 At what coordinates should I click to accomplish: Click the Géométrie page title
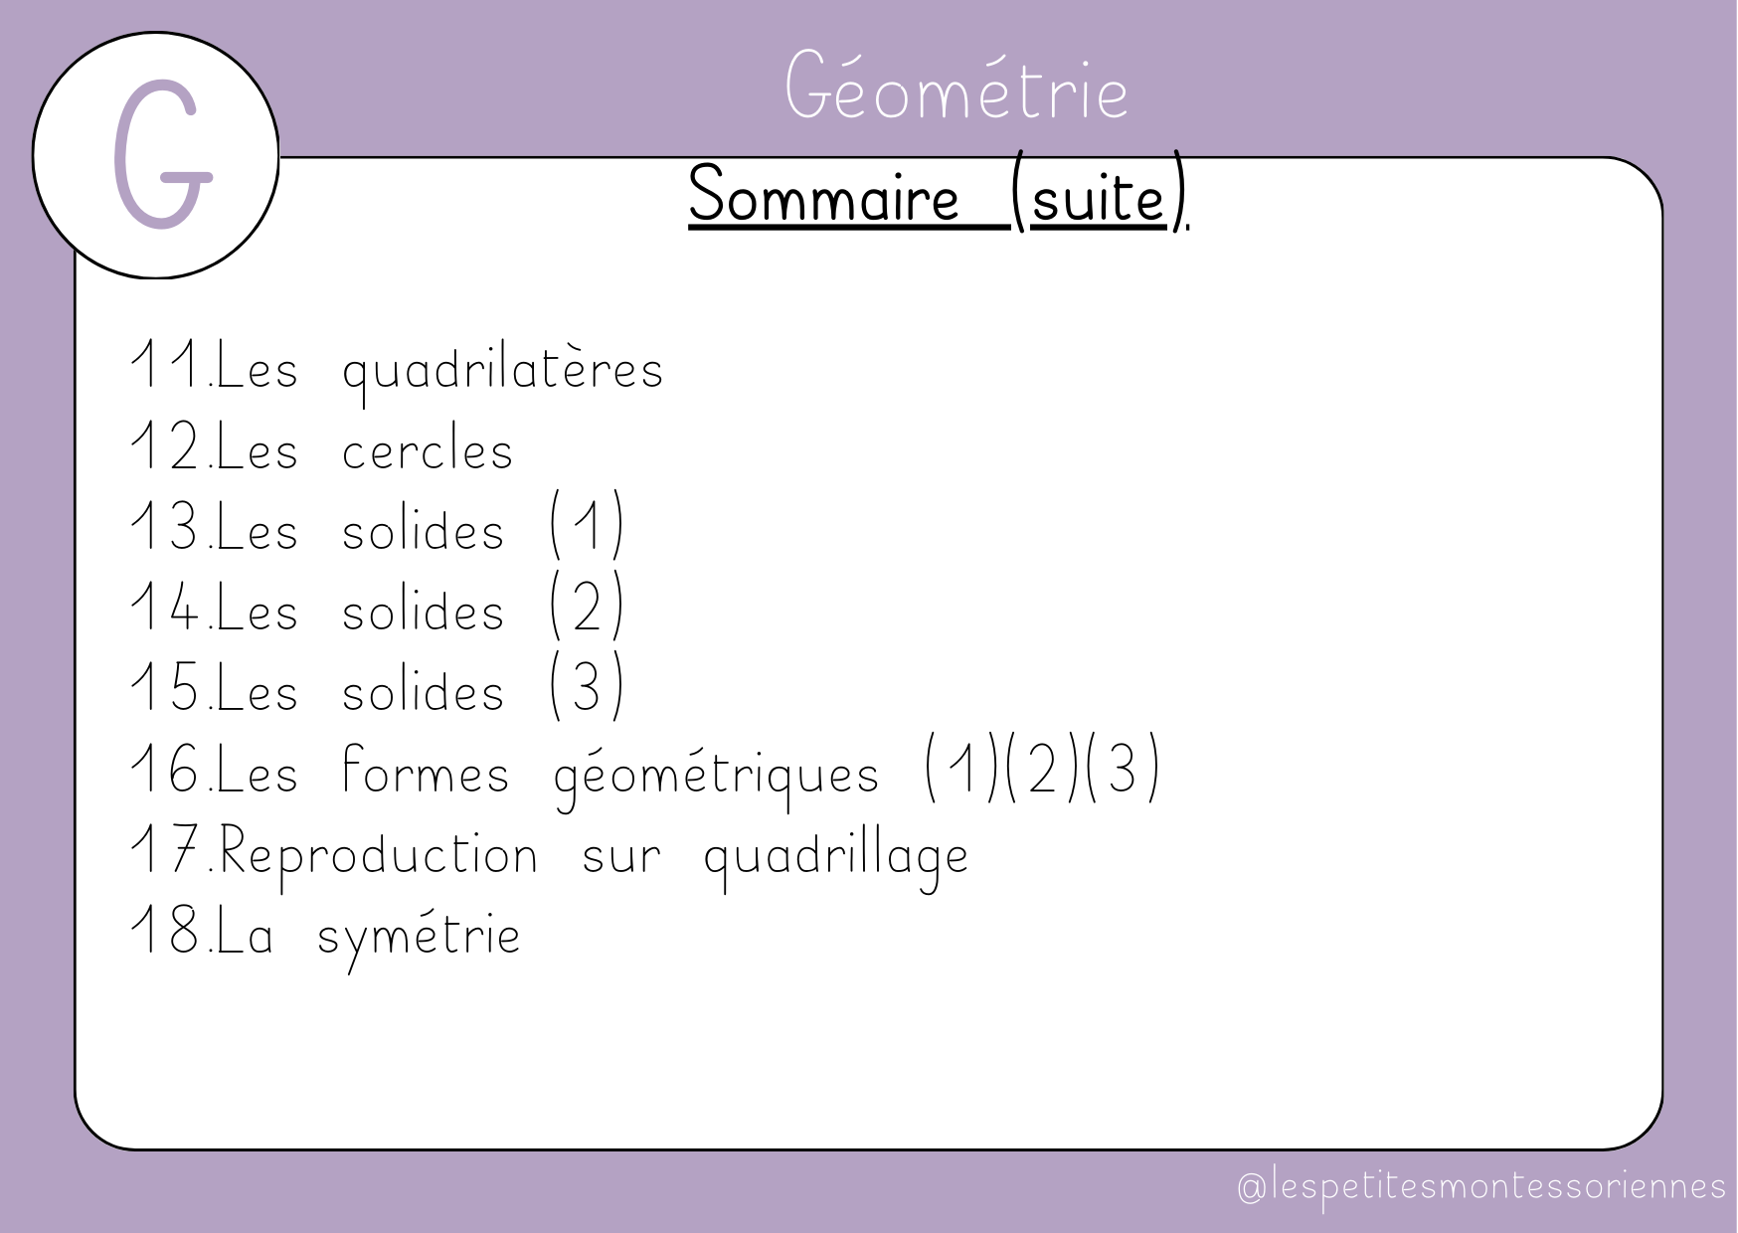[x=956, y=91]
